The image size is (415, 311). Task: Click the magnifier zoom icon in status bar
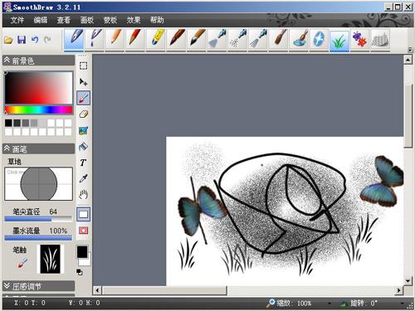[271, 304]
